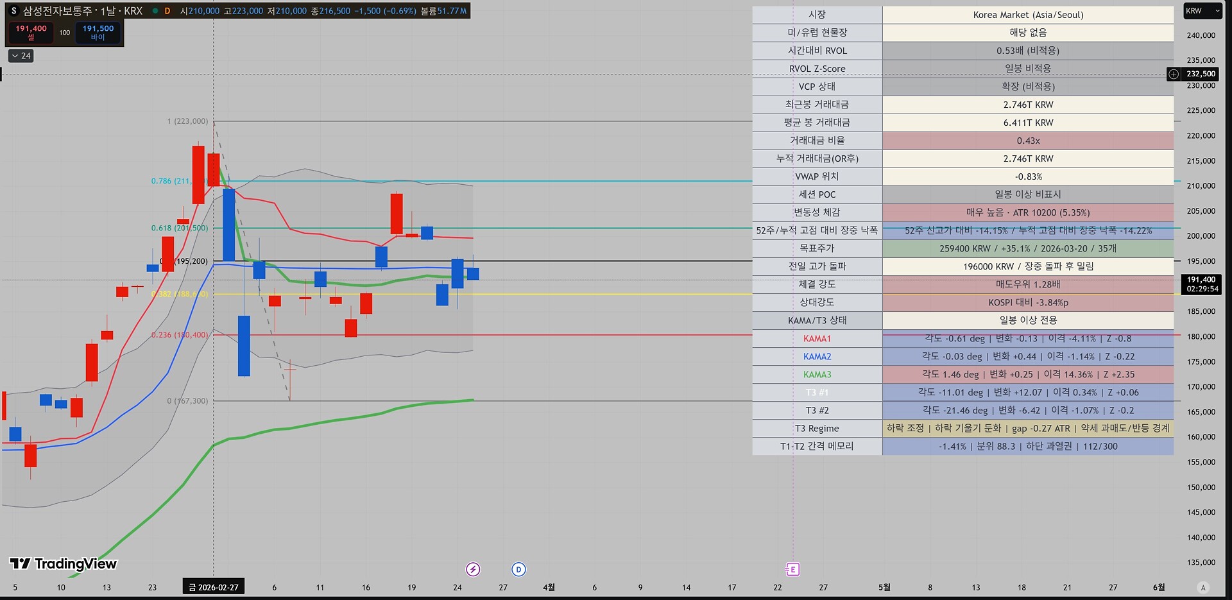The width and height of the screenshot is (1232, 600).
Task: Click the green KAMA3 label
Action: click(x=817, y=374)
